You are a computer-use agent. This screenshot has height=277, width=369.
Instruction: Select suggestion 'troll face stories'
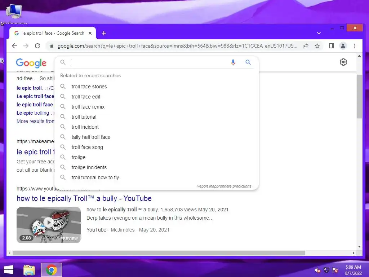click(156, 87)
